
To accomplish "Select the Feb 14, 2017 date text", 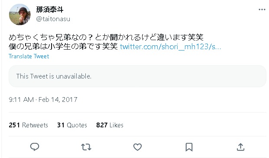I will click(58, 100).
